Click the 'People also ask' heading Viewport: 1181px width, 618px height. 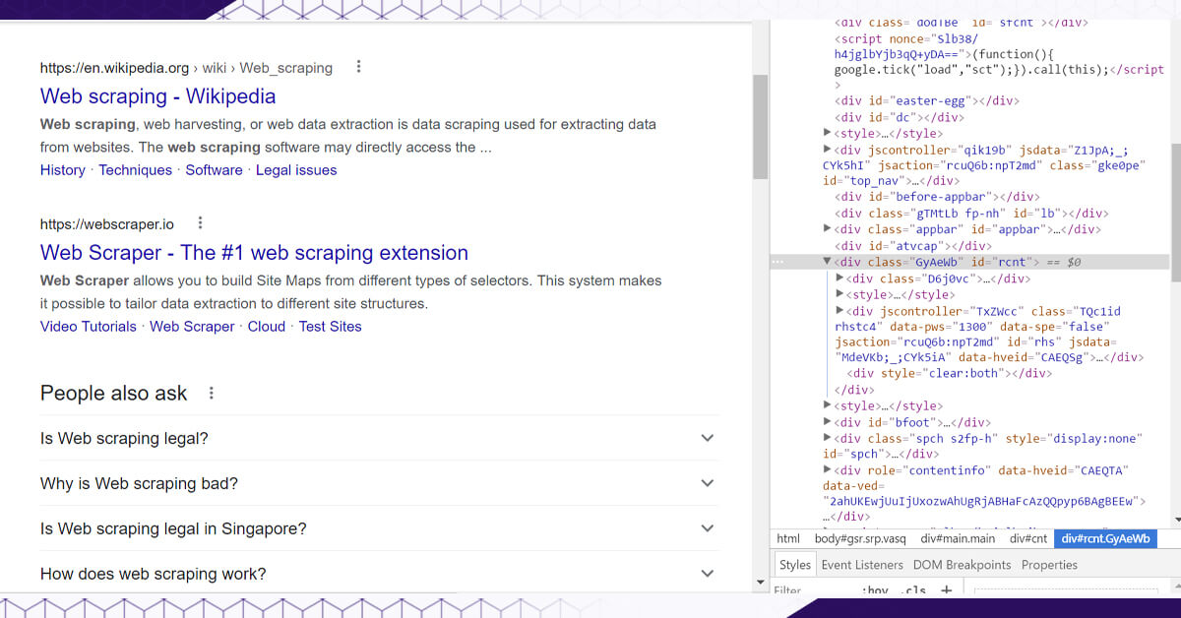click(113, 393)
